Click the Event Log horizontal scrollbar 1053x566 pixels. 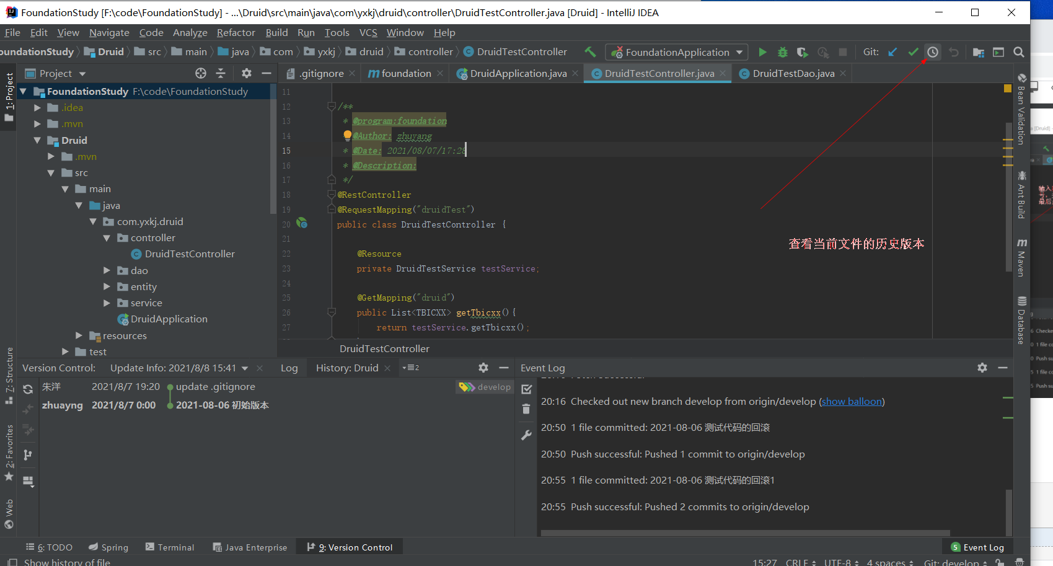coord(745,533)
